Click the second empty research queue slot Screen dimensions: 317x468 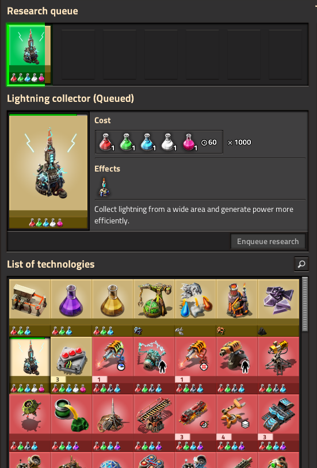119,54
